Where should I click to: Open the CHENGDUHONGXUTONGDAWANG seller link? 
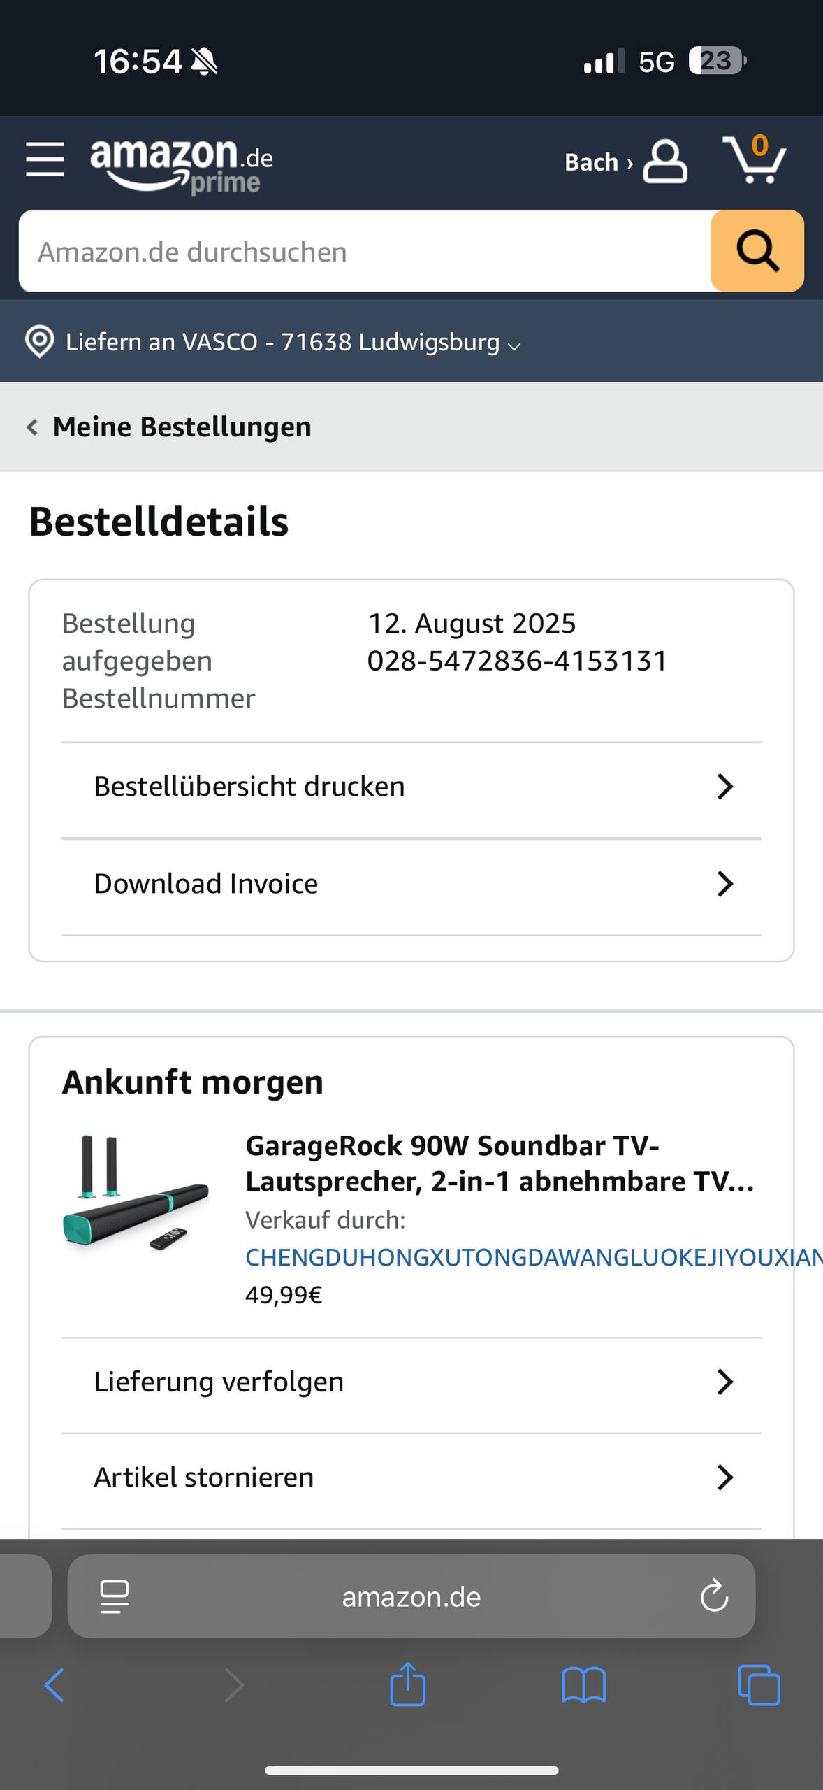click(x=534, y=1257)
